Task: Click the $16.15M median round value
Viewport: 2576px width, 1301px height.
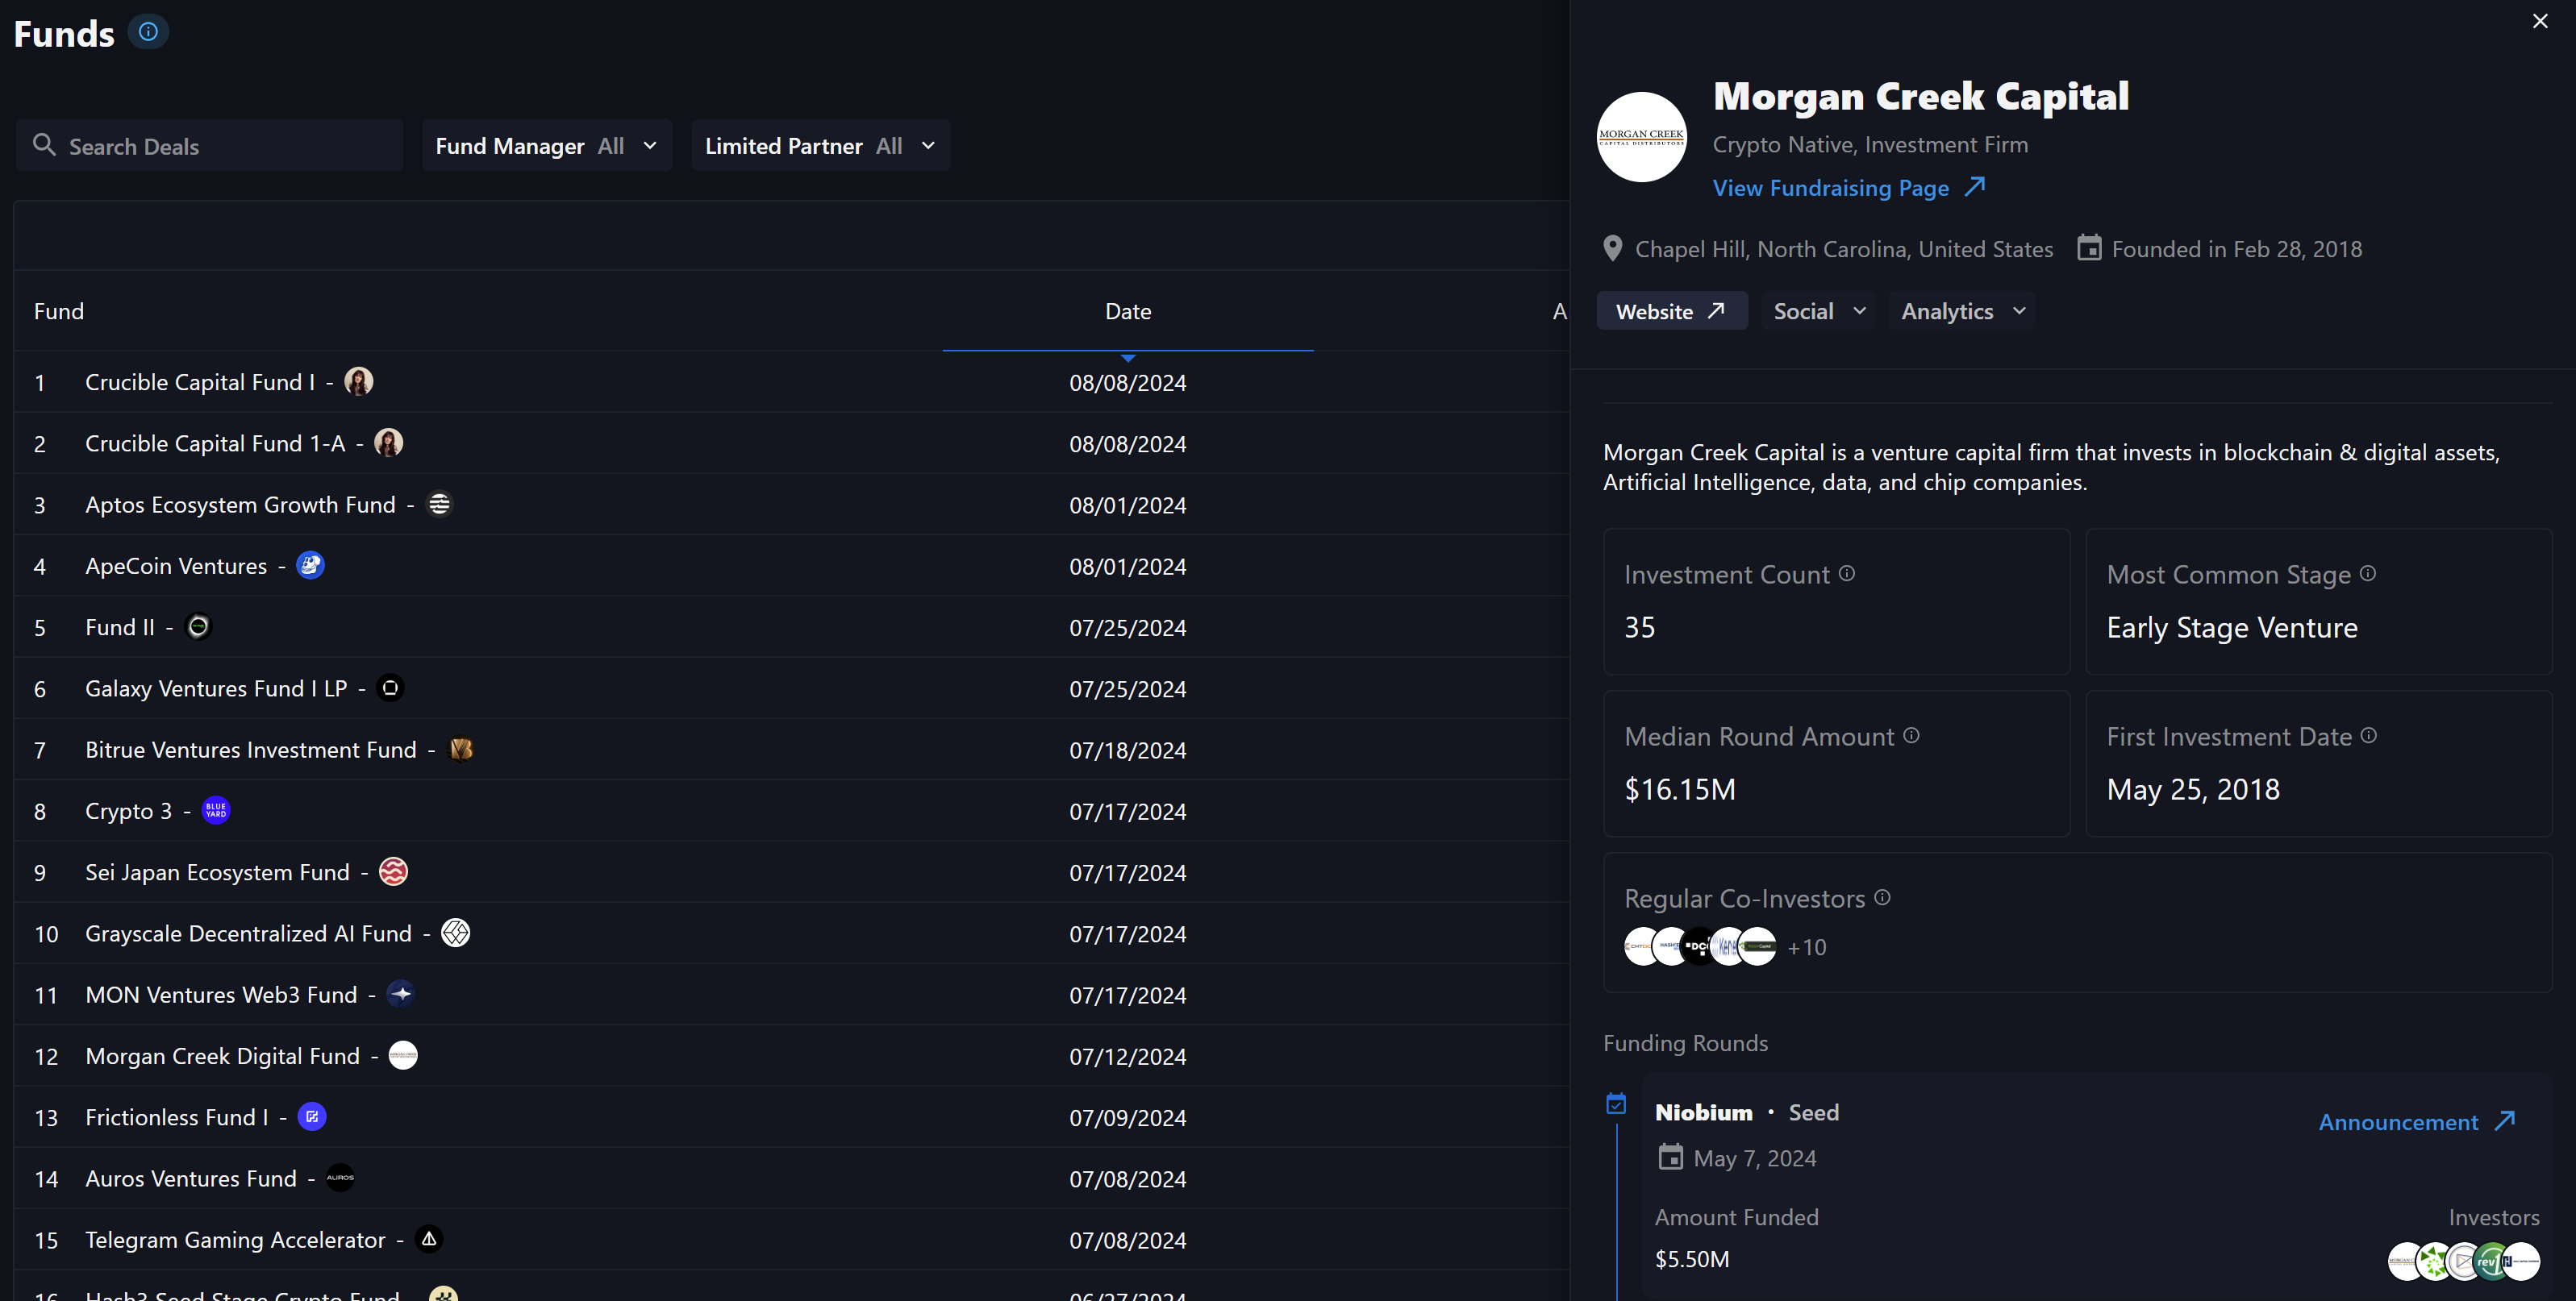Action: 1679,789
